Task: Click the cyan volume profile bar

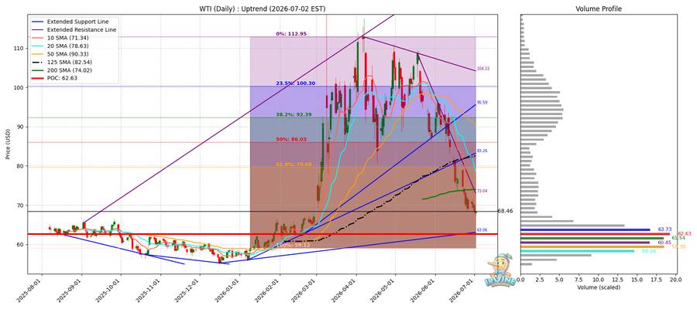Action: [x=578, y=251]
